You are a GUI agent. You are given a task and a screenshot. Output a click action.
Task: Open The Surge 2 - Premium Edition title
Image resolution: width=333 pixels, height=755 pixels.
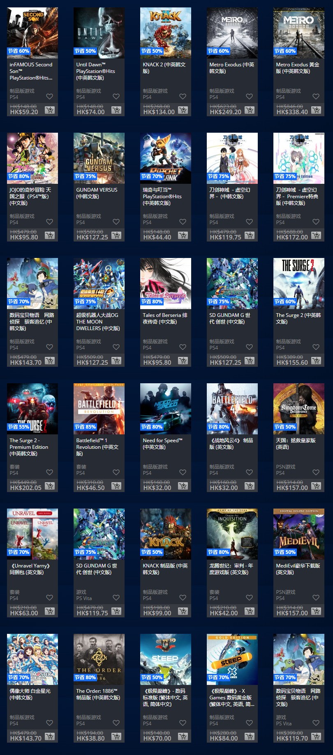29,447
